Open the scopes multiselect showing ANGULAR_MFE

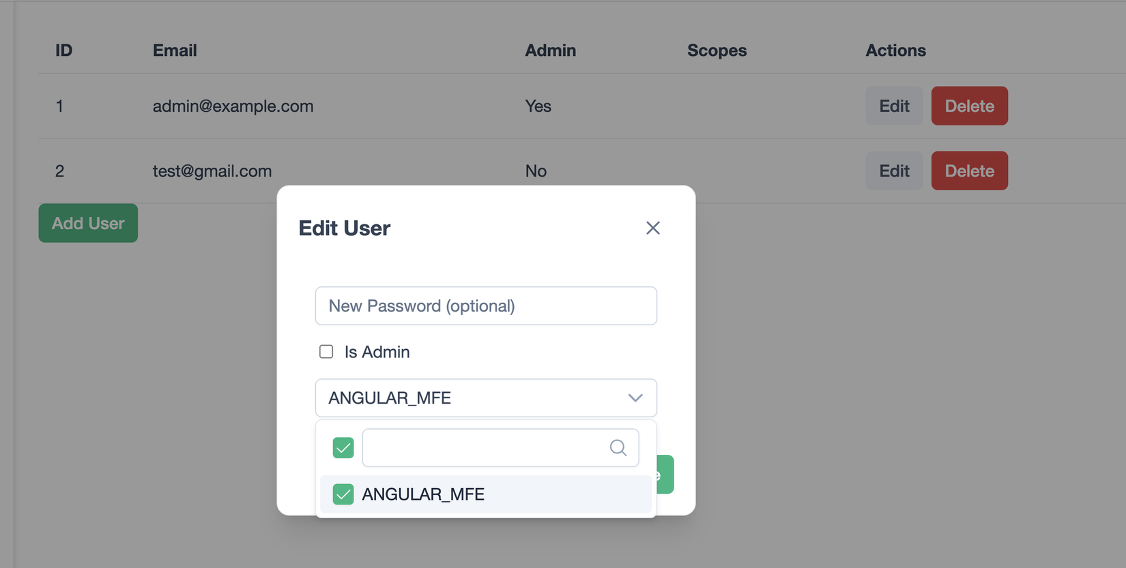click(x=471, y=398)
